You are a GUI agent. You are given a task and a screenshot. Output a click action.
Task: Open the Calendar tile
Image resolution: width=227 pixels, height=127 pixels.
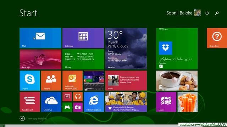(x=83, y=38)
